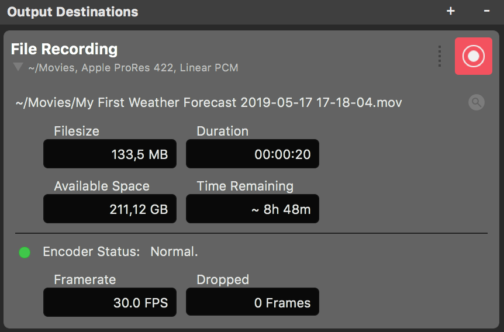Add a new output destination with plus icon

tap(451, 11)
